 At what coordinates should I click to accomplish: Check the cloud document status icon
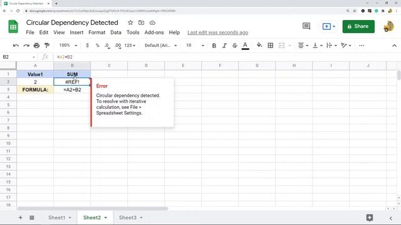click(x=152, y=22)
